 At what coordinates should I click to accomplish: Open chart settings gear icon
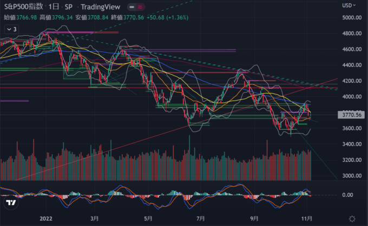tap(352, 218)
